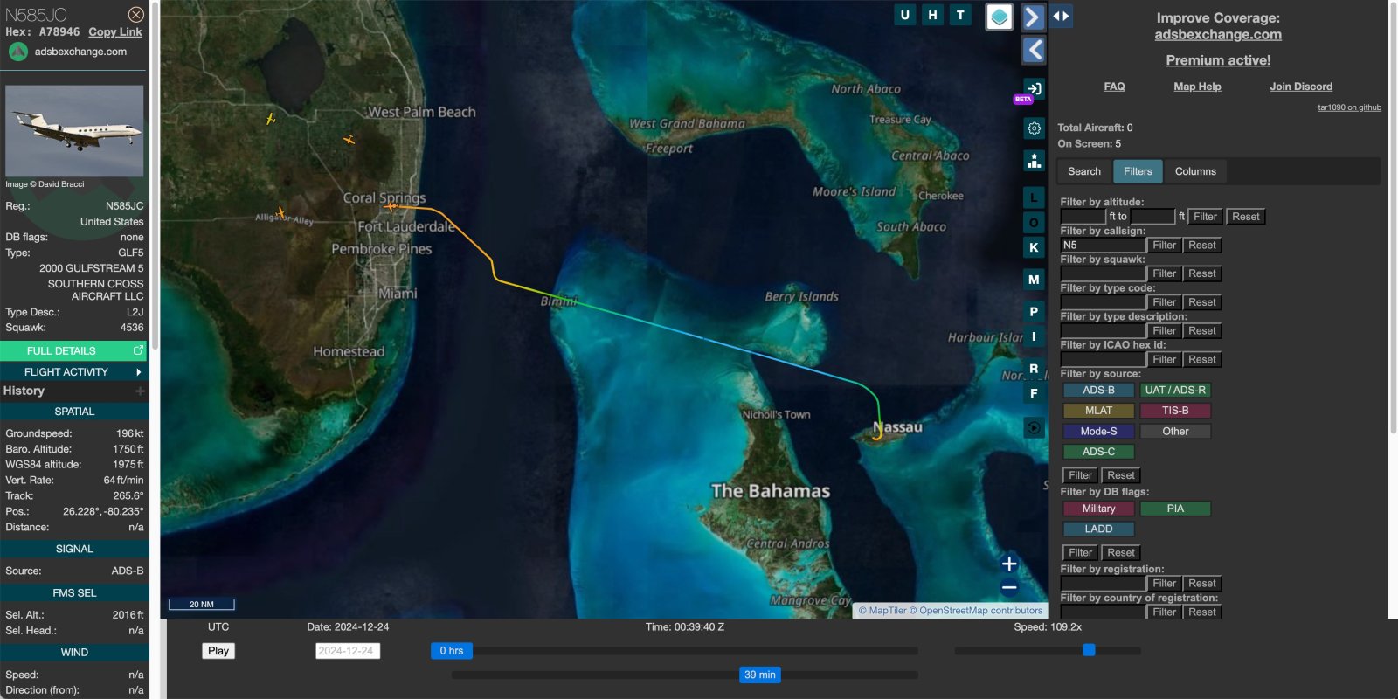Click the playback speed slider handle
1398x699 pixels.
1089,650
